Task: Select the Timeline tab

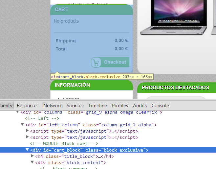Action: pyautogui.click(x=97, y=106)
